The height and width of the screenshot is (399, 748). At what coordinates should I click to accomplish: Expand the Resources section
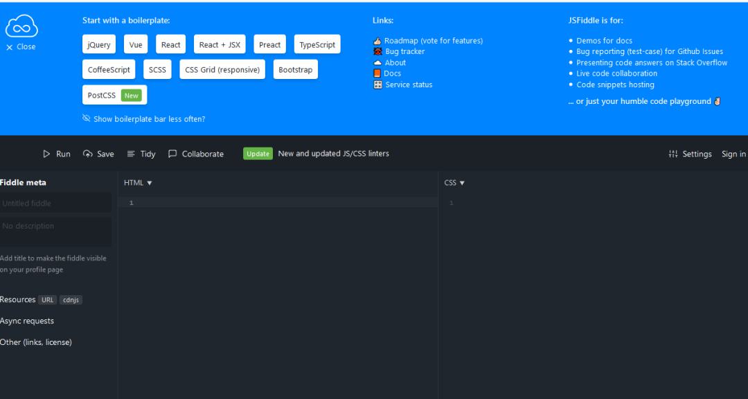click(17, 300)
